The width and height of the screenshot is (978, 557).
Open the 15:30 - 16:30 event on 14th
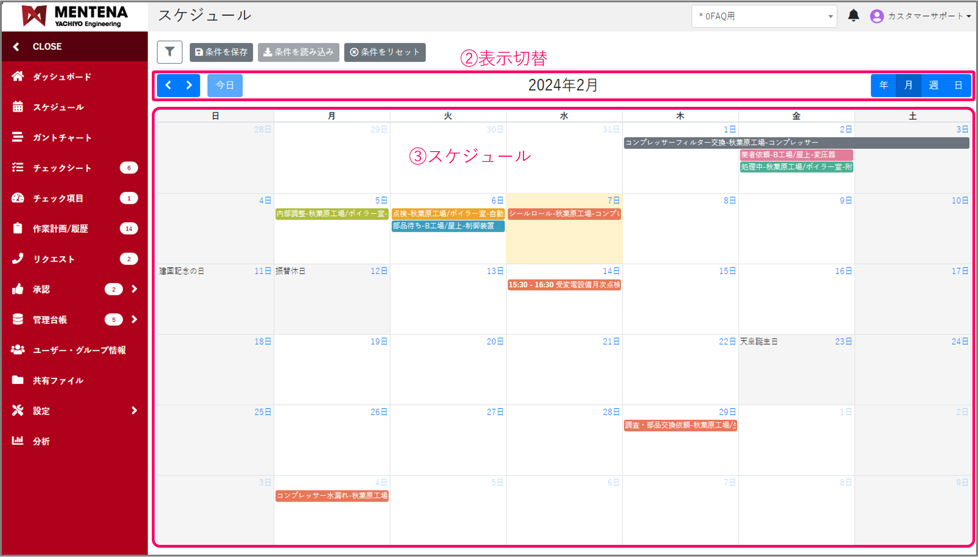(x=564, y=285)
